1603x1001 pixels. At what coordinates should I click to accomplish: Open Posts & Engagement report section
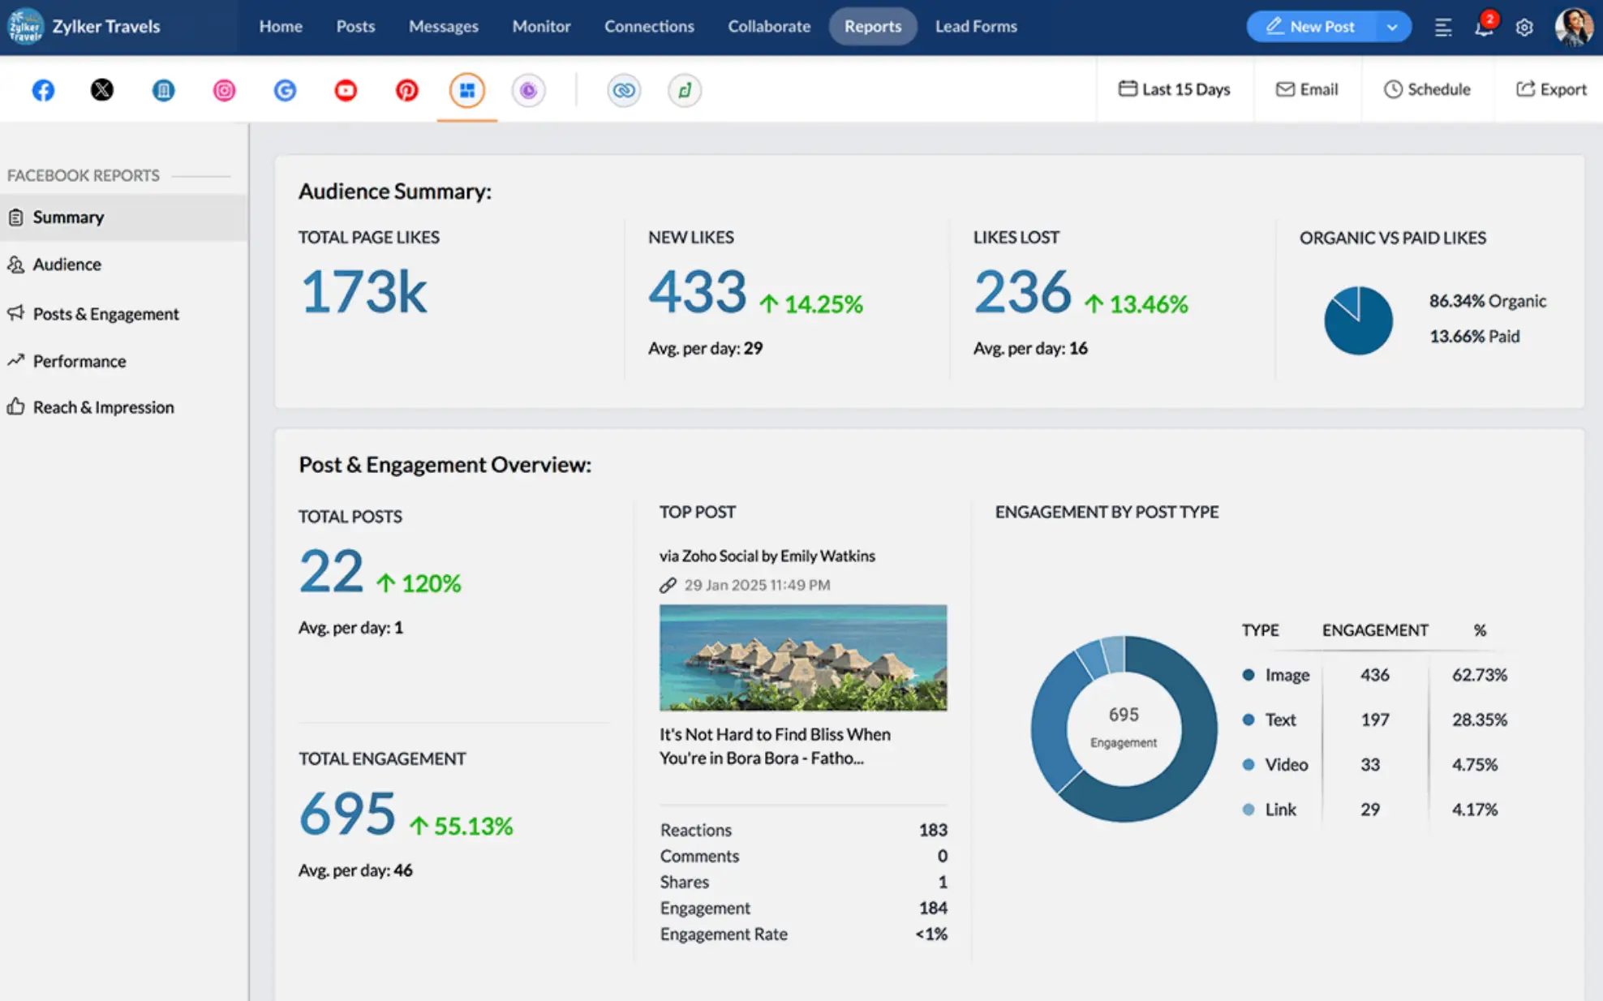click(x=106, y=314)
